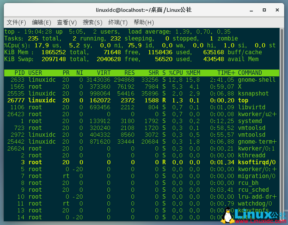Screen dimensions: 288x225
Task: Click the %MEM column header
Action: pyautogui.click(x=193, y=73)
